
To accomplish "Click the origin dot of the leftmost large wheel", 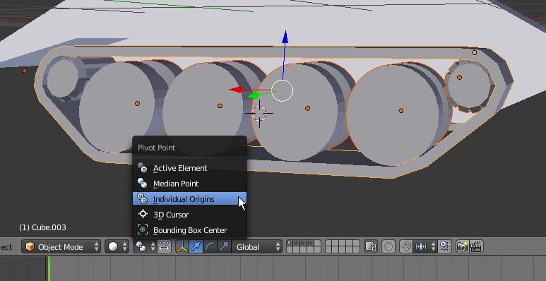I will (x=137, y=103).
